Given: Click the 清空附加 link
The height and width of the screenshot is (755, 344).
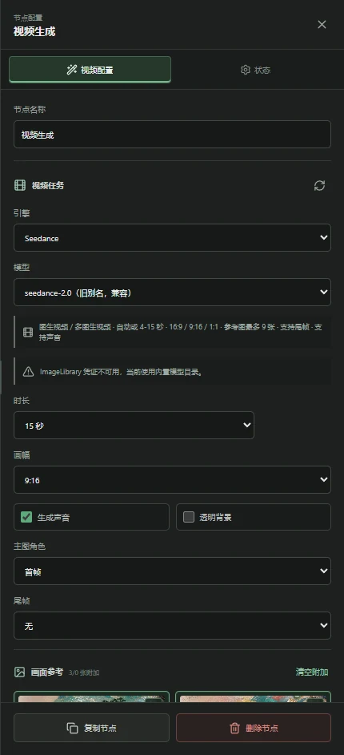Looking at the screenshot, I should [312, 672].
